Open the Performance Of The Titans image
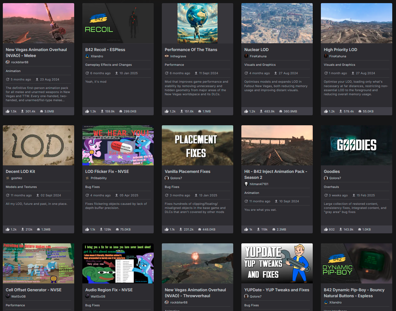Viewport: 396px width, 311px height. tap(198, 23)
